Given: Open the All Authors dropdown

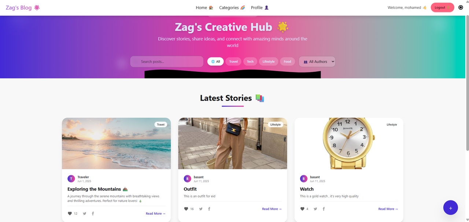Looking at the screenshot, I should (x=317, y=62).
